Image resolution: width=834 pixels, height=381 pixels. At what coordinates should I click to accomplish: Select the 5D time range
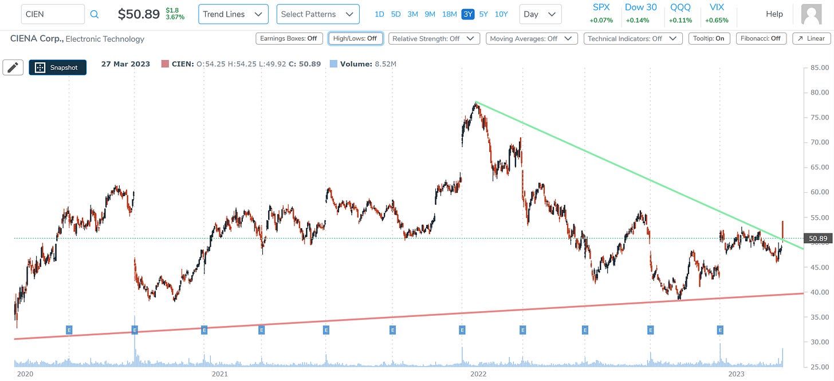pyautogui.click(x=396, y=14)
